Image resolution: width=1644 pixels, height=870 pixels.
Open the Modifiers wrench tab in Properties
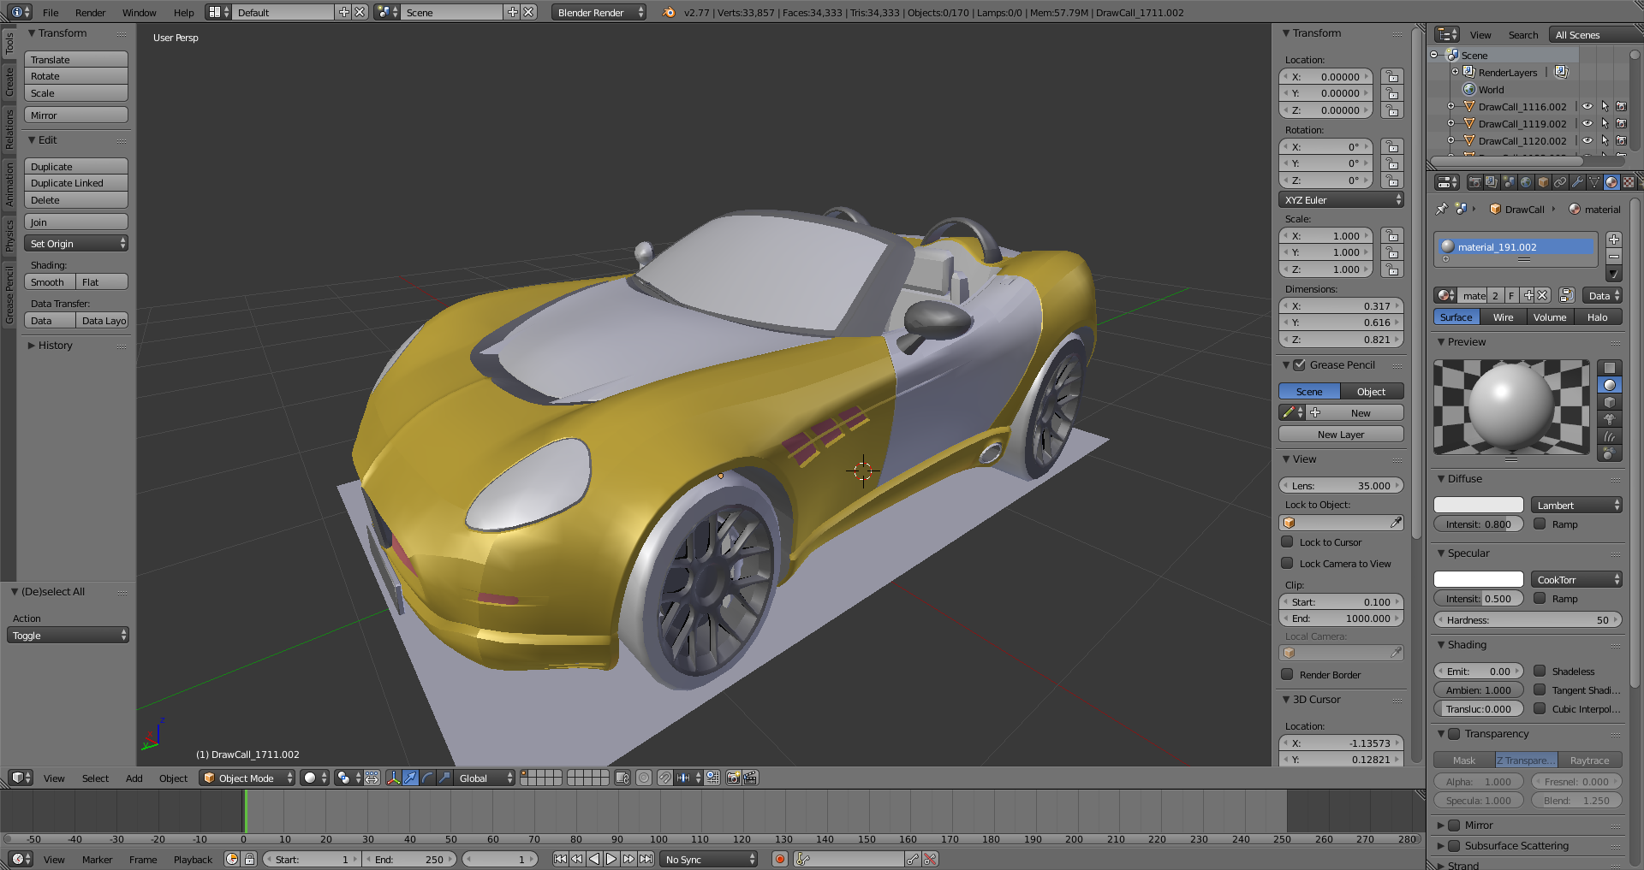1577,182
